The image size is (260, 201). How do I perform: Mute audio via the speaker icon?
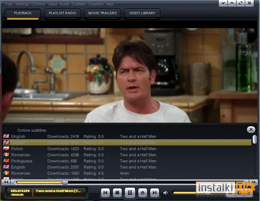coord(165,193)
